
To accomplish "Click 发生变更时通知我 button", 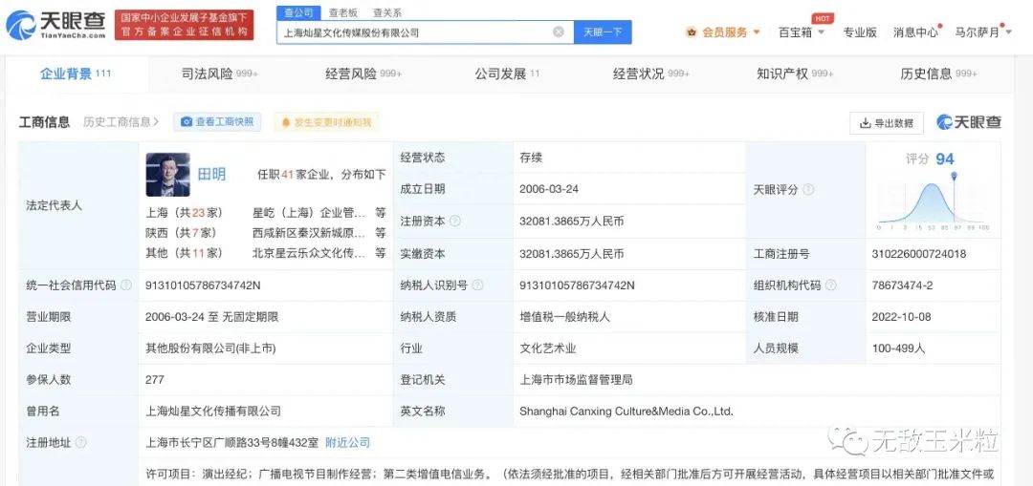I will pyautogui.click(x=326, y=121).
